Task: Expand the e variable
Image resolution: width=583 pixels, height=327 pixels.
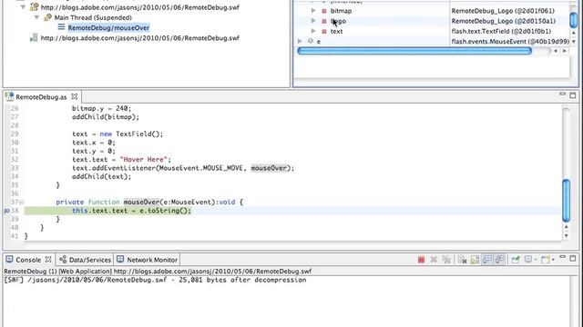Action: coord(300,41)
